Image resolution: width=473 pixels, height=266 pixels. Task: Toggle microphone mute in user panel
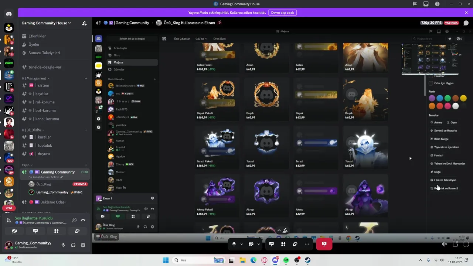coord(63,245)
